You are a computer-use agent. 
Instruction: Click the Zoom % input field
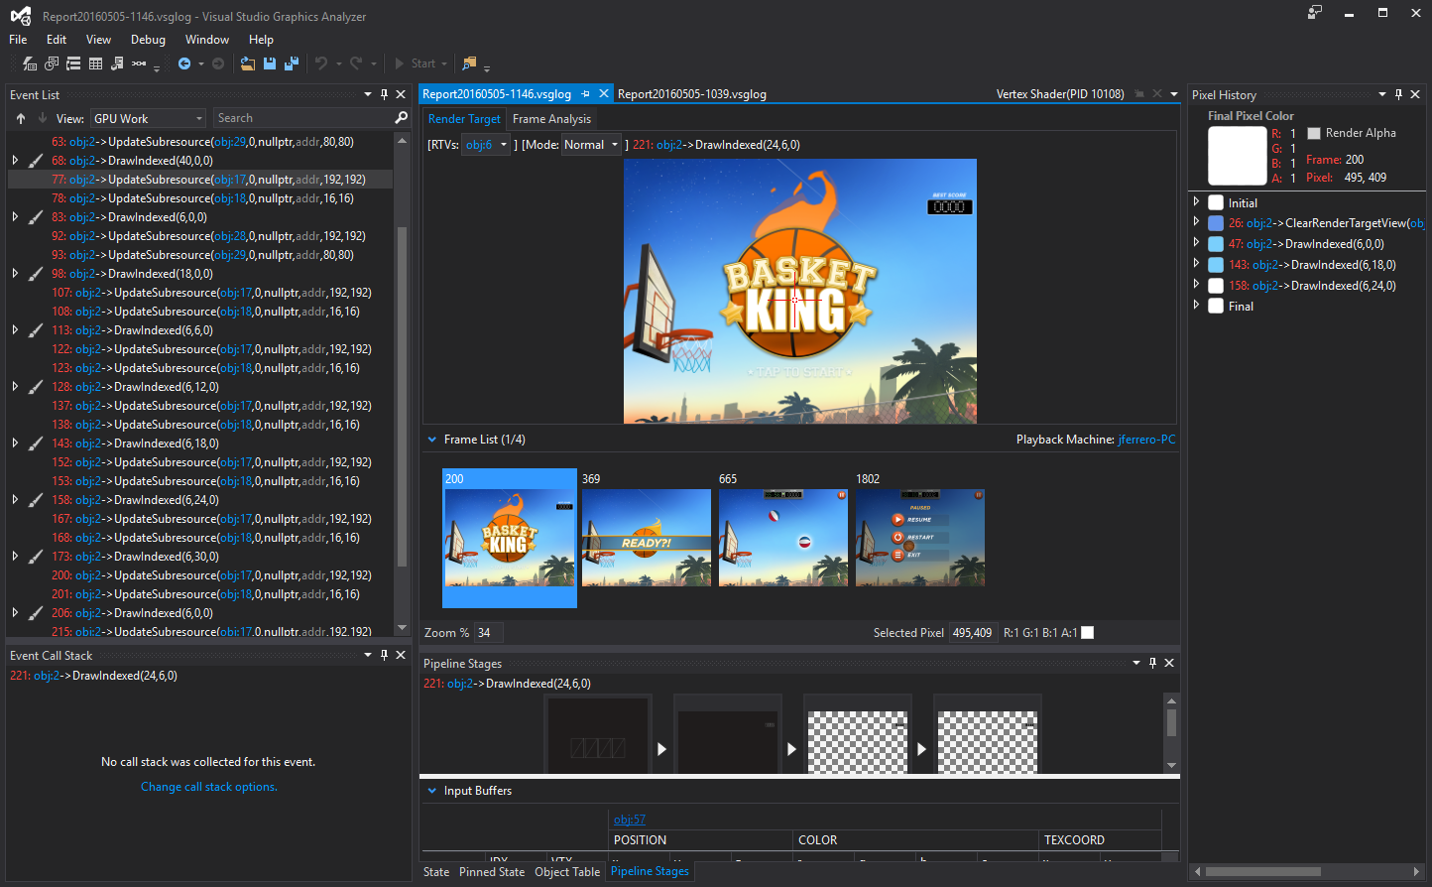coord(489,632)
